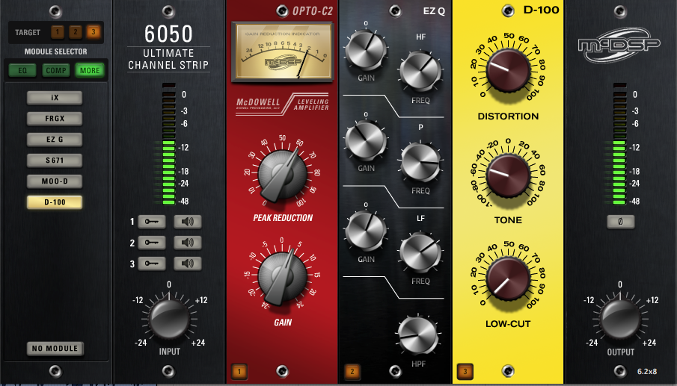This screenshot has height=386, width=677.
Task: Toggle the phase invert Ø button
Action: coord(620,222)
